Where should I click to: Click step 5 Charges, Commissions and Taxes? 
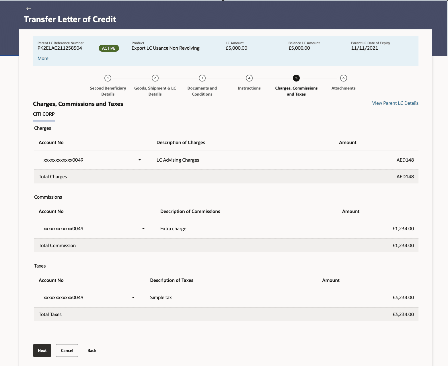296,78
